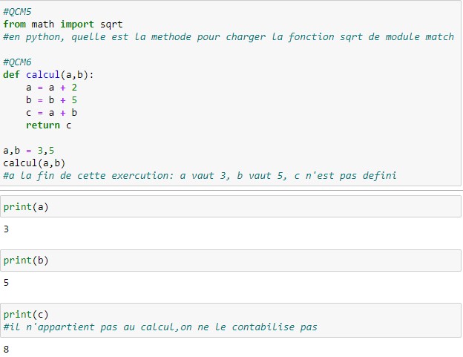Click the 'b = b + 5' line
463x357 pixels.
(51, 100)
